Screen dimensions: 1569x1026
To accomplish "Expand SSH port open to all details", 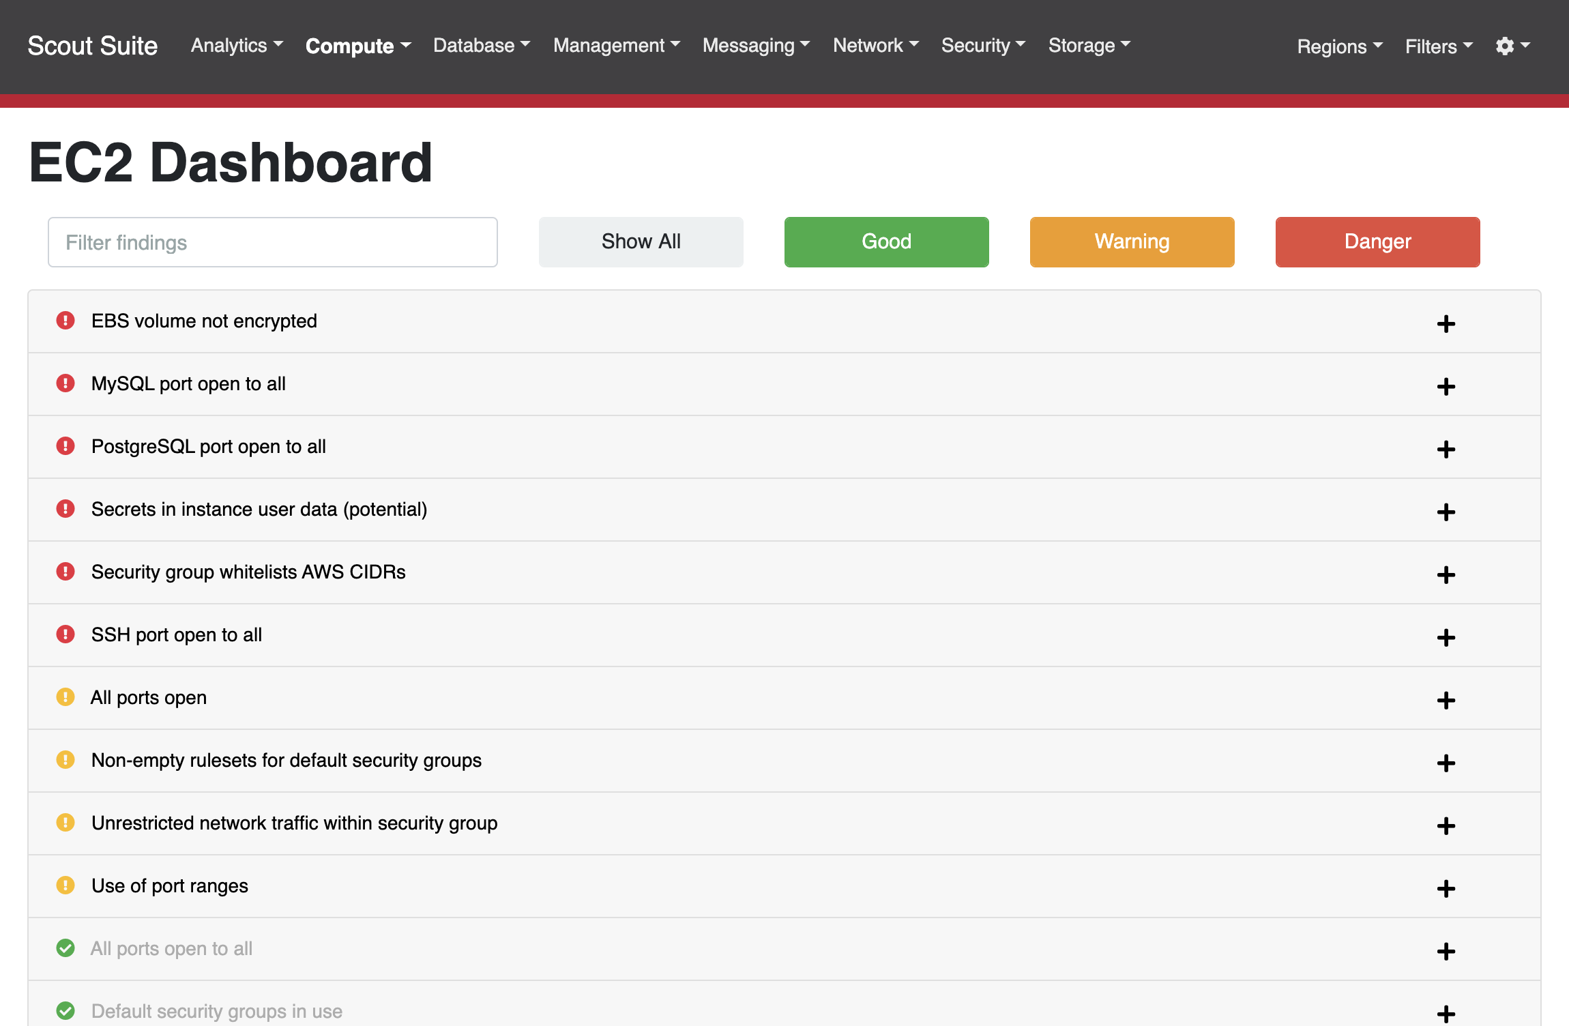I will (1446, 637).
